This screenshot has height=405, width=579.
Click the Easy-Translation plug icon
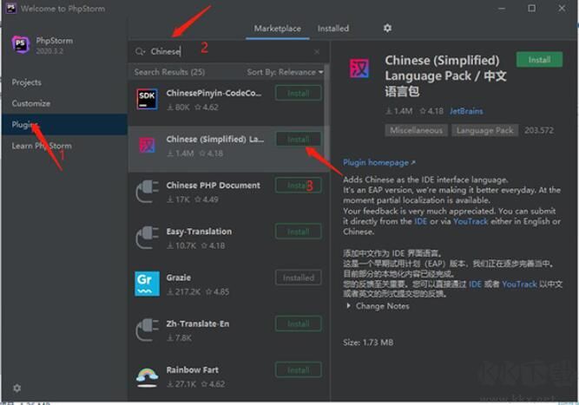pyautogui.click(x=147, y=238)
